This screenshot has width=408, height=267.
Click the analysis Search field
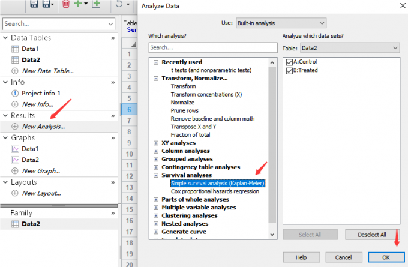pos(213,47)
